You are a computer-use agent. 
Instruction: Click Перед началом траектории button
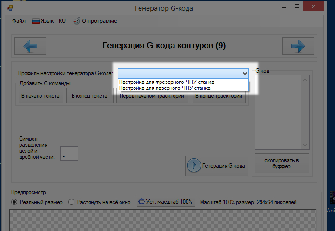tap(152, 97)
